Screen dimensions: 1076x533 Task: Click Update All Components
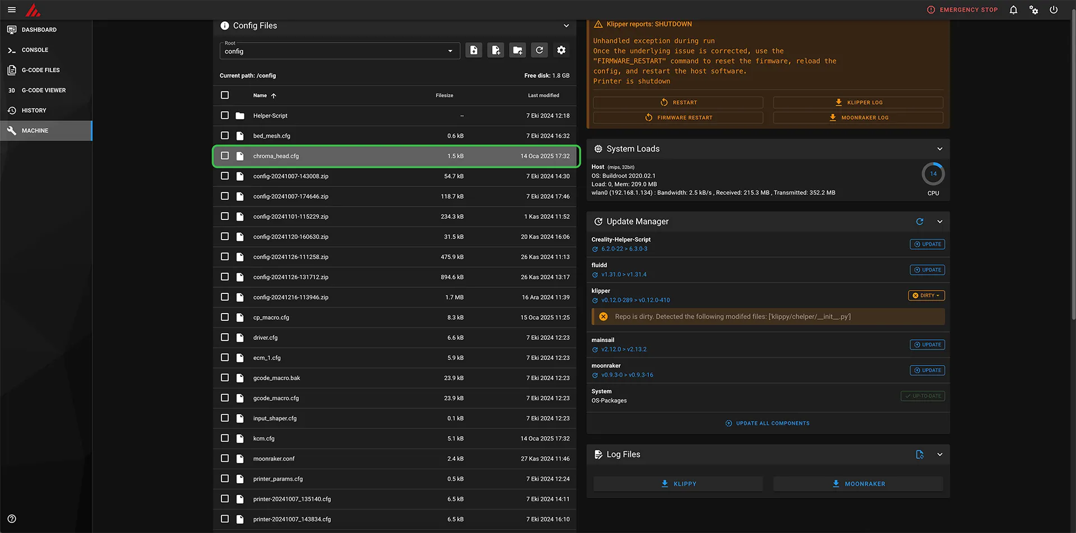[767, 423]
